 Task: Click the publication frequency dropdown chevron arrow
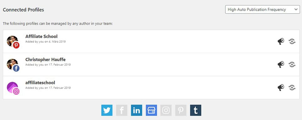pos(296,9)
